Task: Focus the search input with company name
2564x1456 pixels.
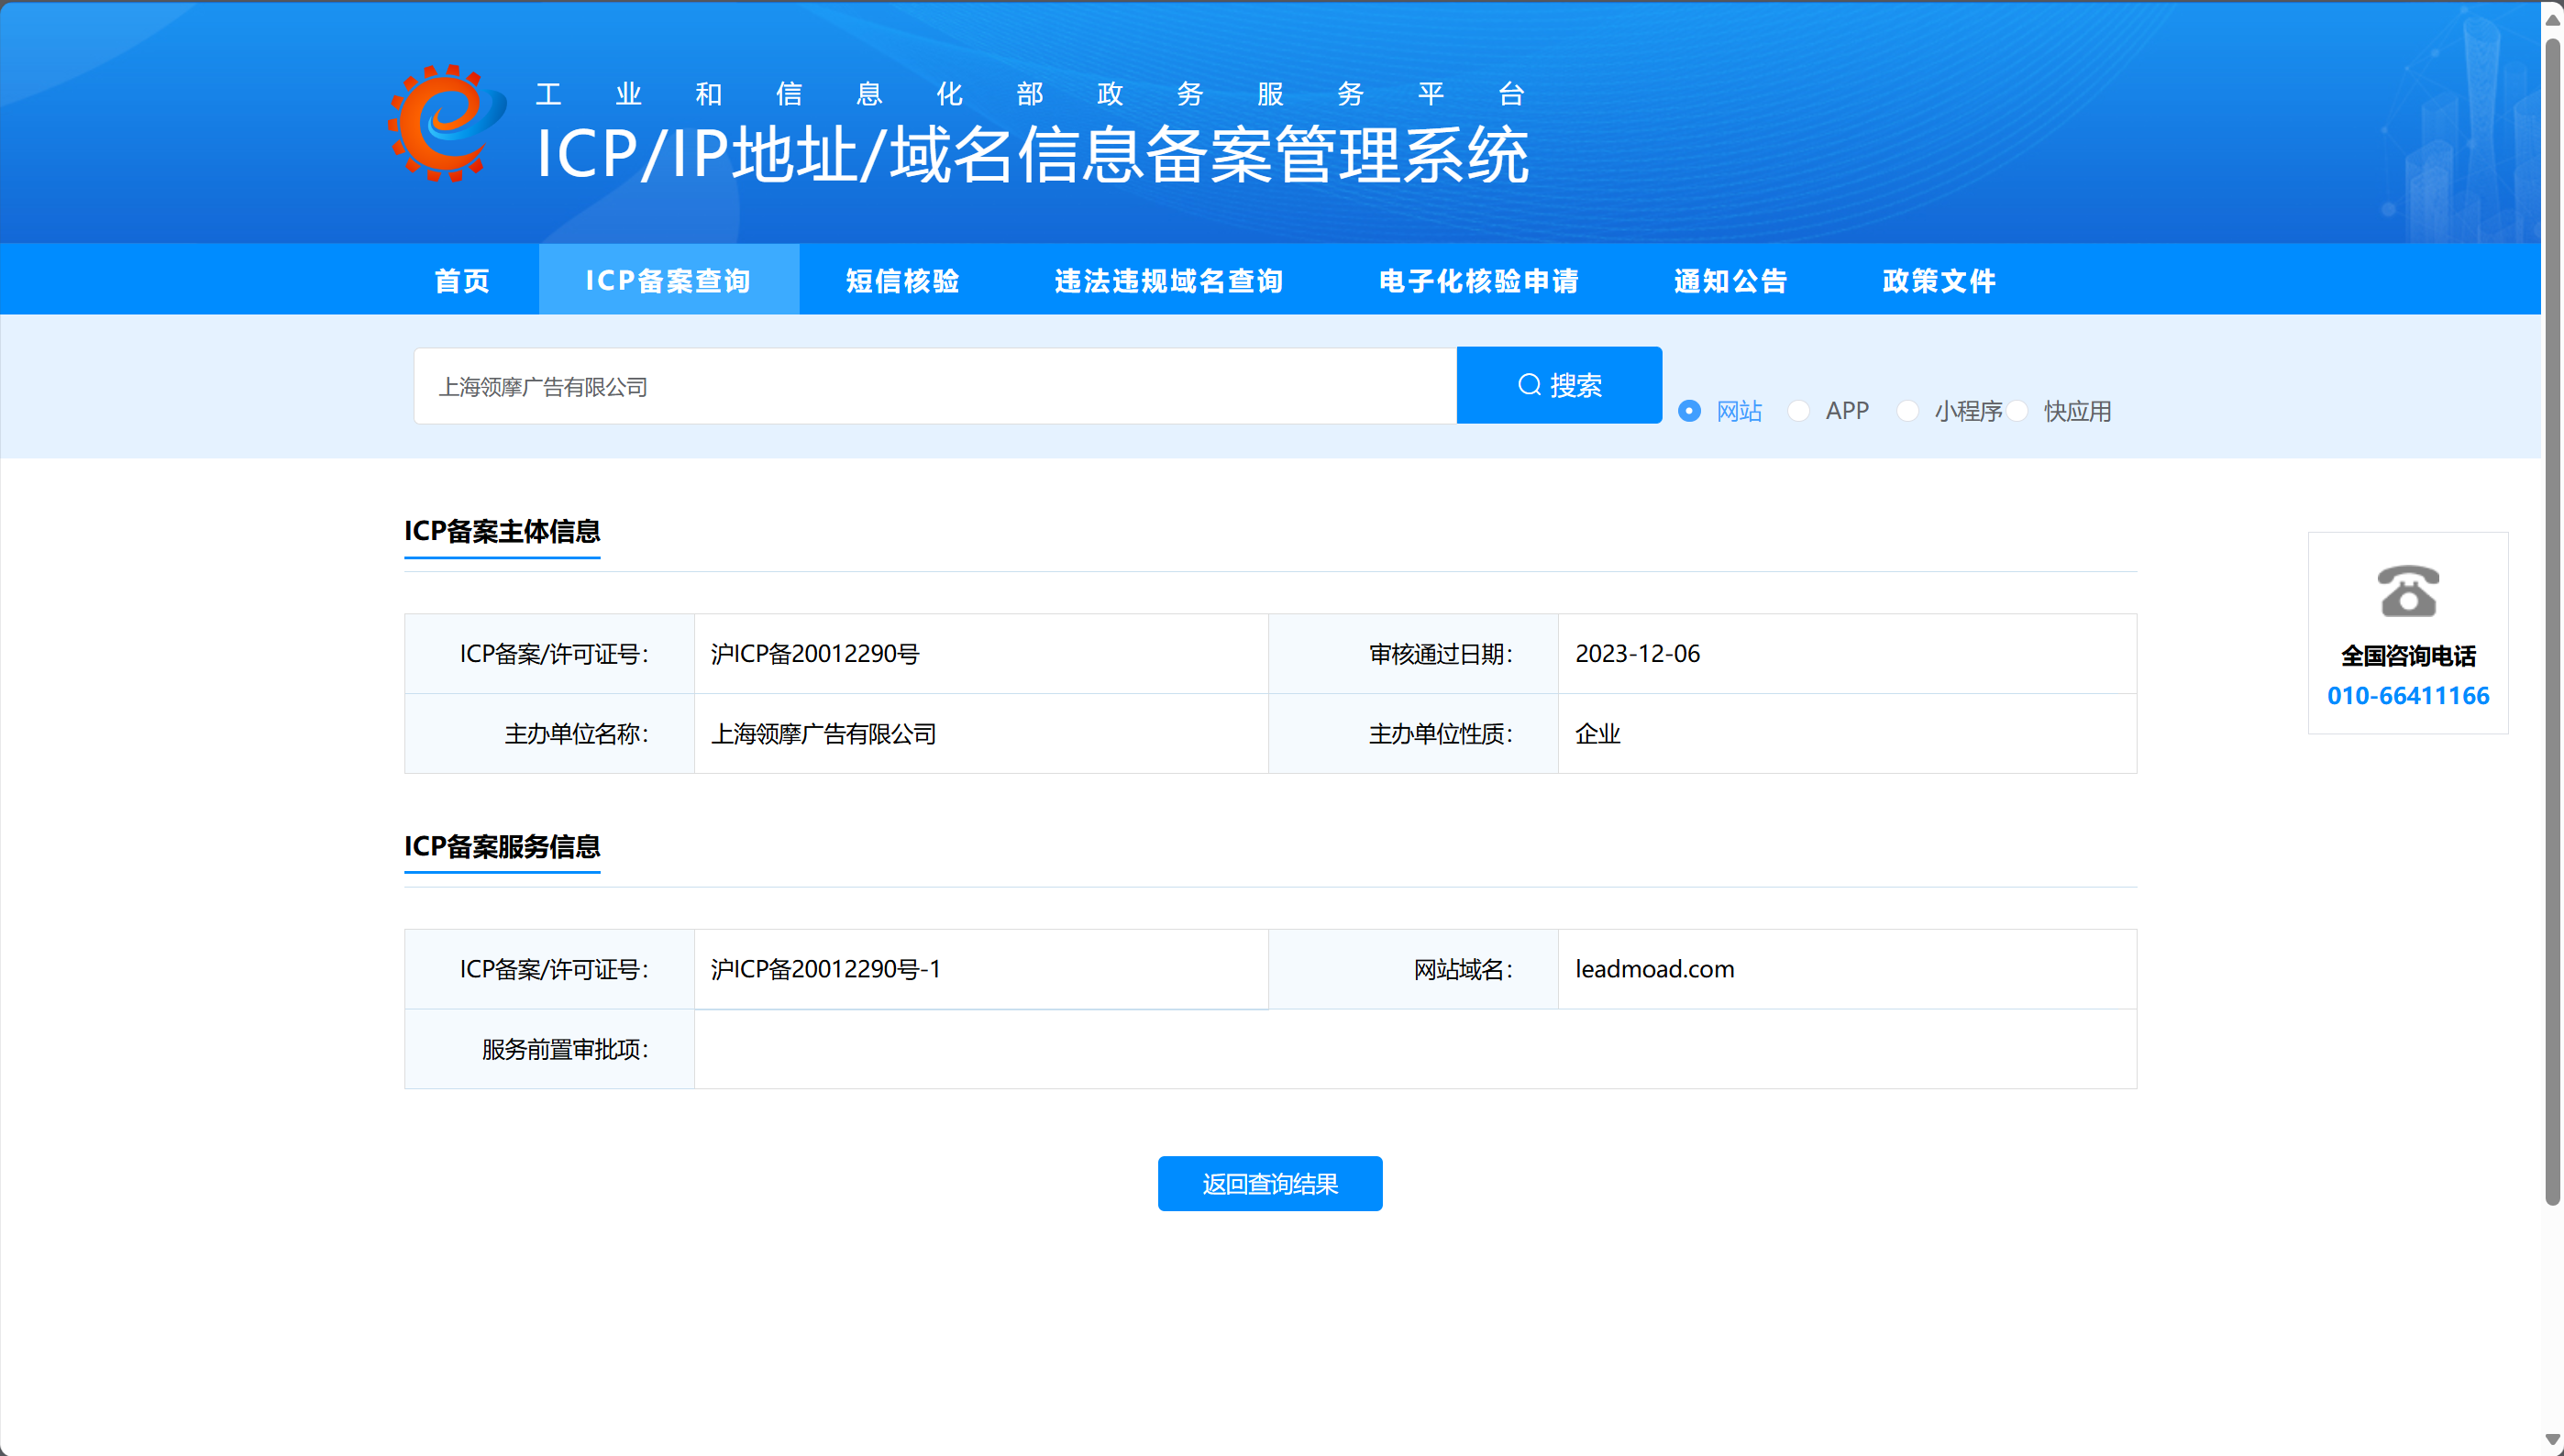Action: click(935, 386)
